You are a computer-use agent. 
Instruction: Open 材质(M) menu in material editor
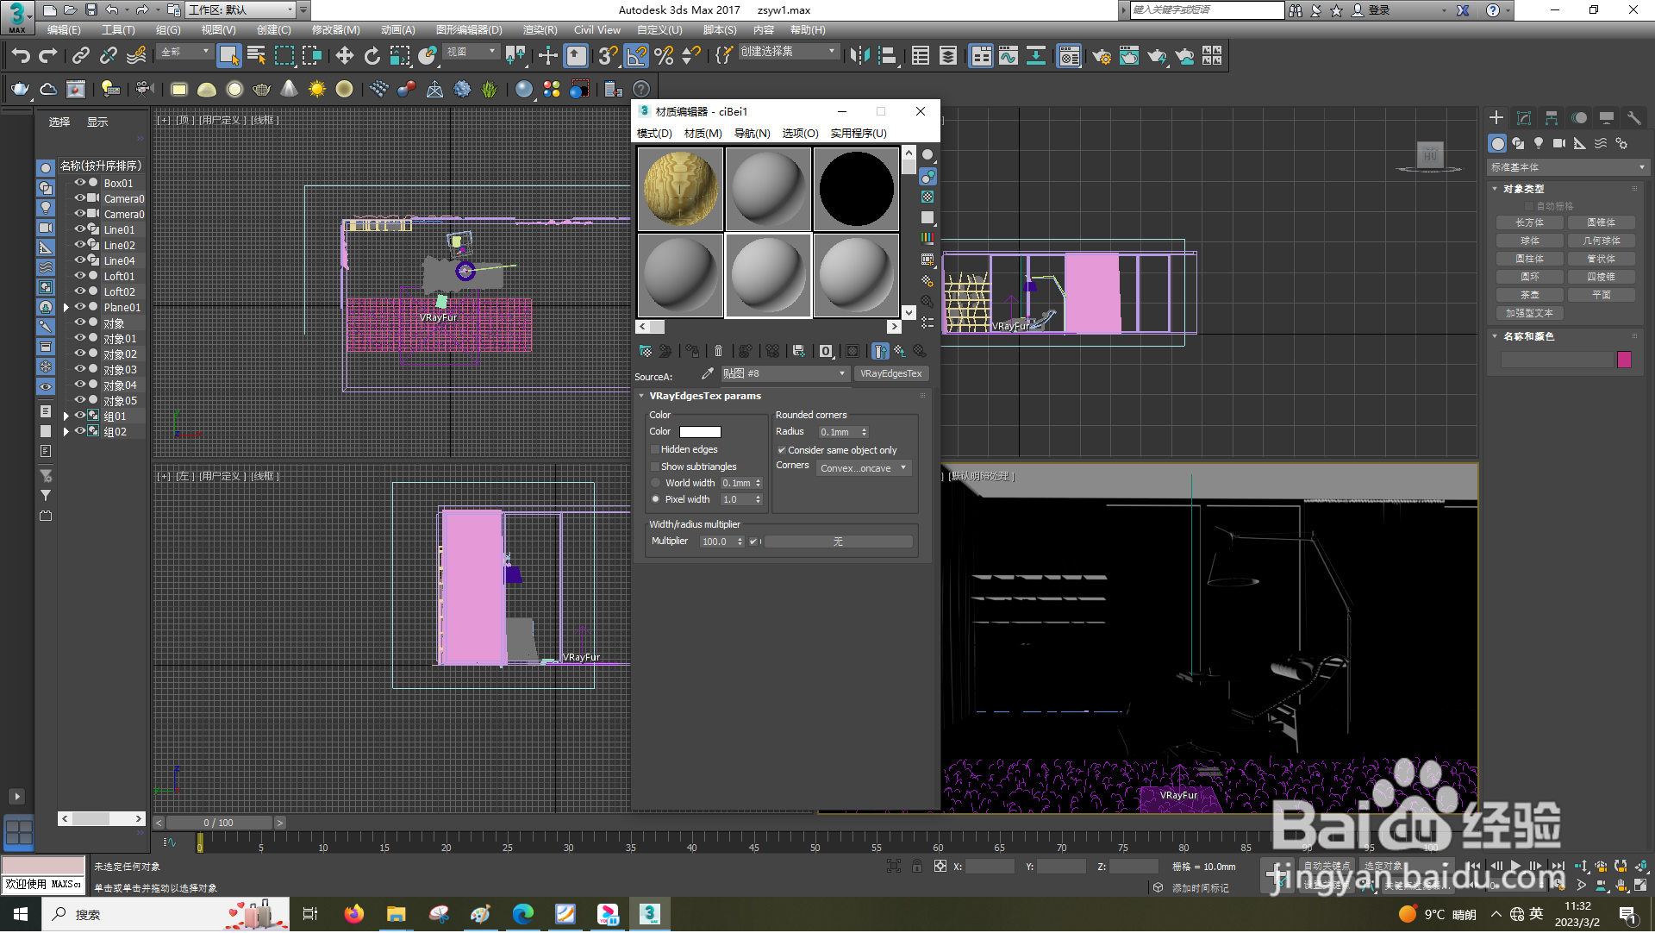coord(703,134)
